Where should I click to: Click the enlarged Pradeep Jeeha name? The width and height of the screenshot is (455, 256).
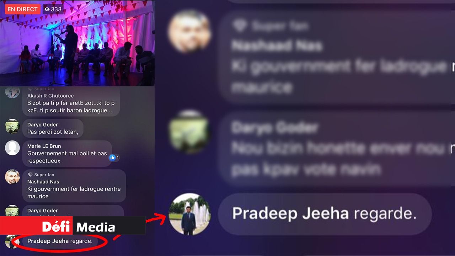tap(290, 213)
